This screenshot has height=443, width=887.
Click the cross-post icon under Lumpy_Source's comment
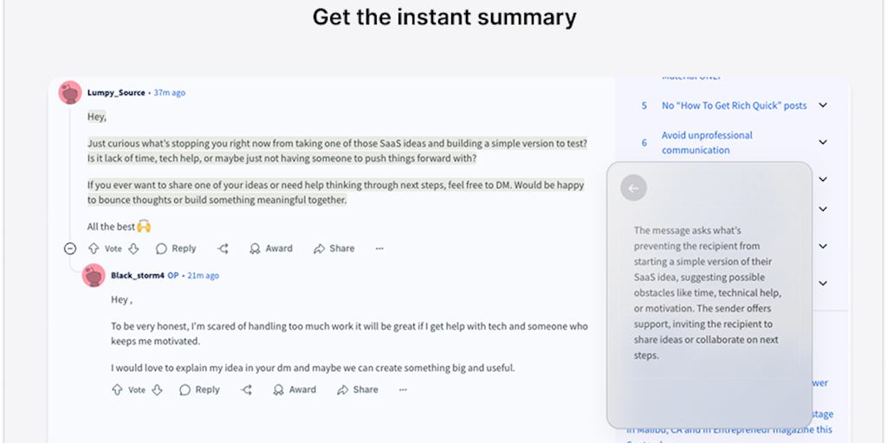[223, 248]
